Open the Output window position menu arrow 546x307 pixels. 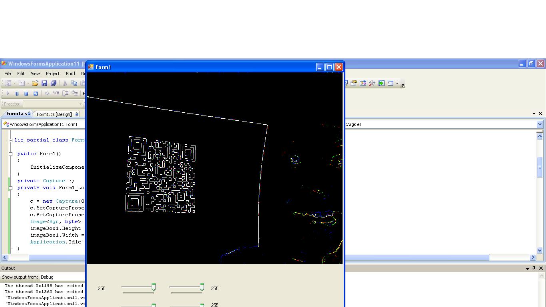[x=528, y=269]
